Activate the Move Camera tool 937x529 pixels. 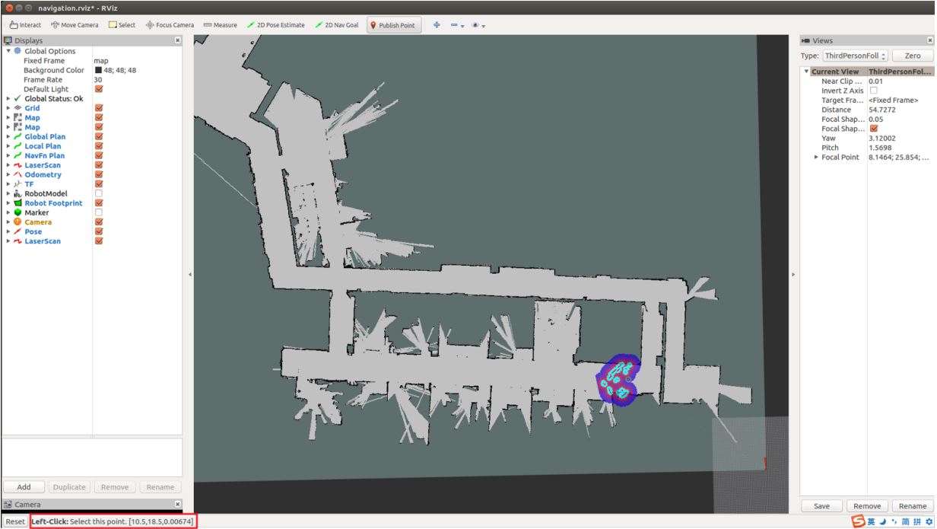74,24
